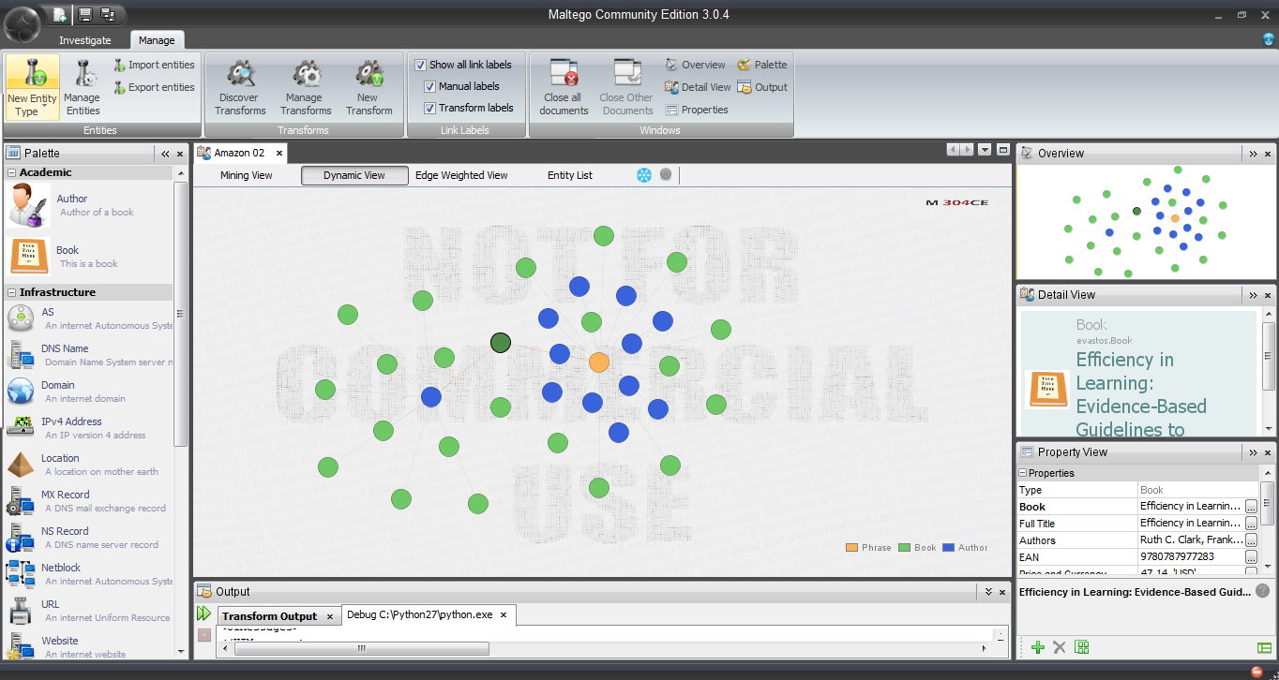Image resolution: width=1279 pixels, height=680 pixels.
Task: Click the New Entity Type icon
Action: coord(32,75)
